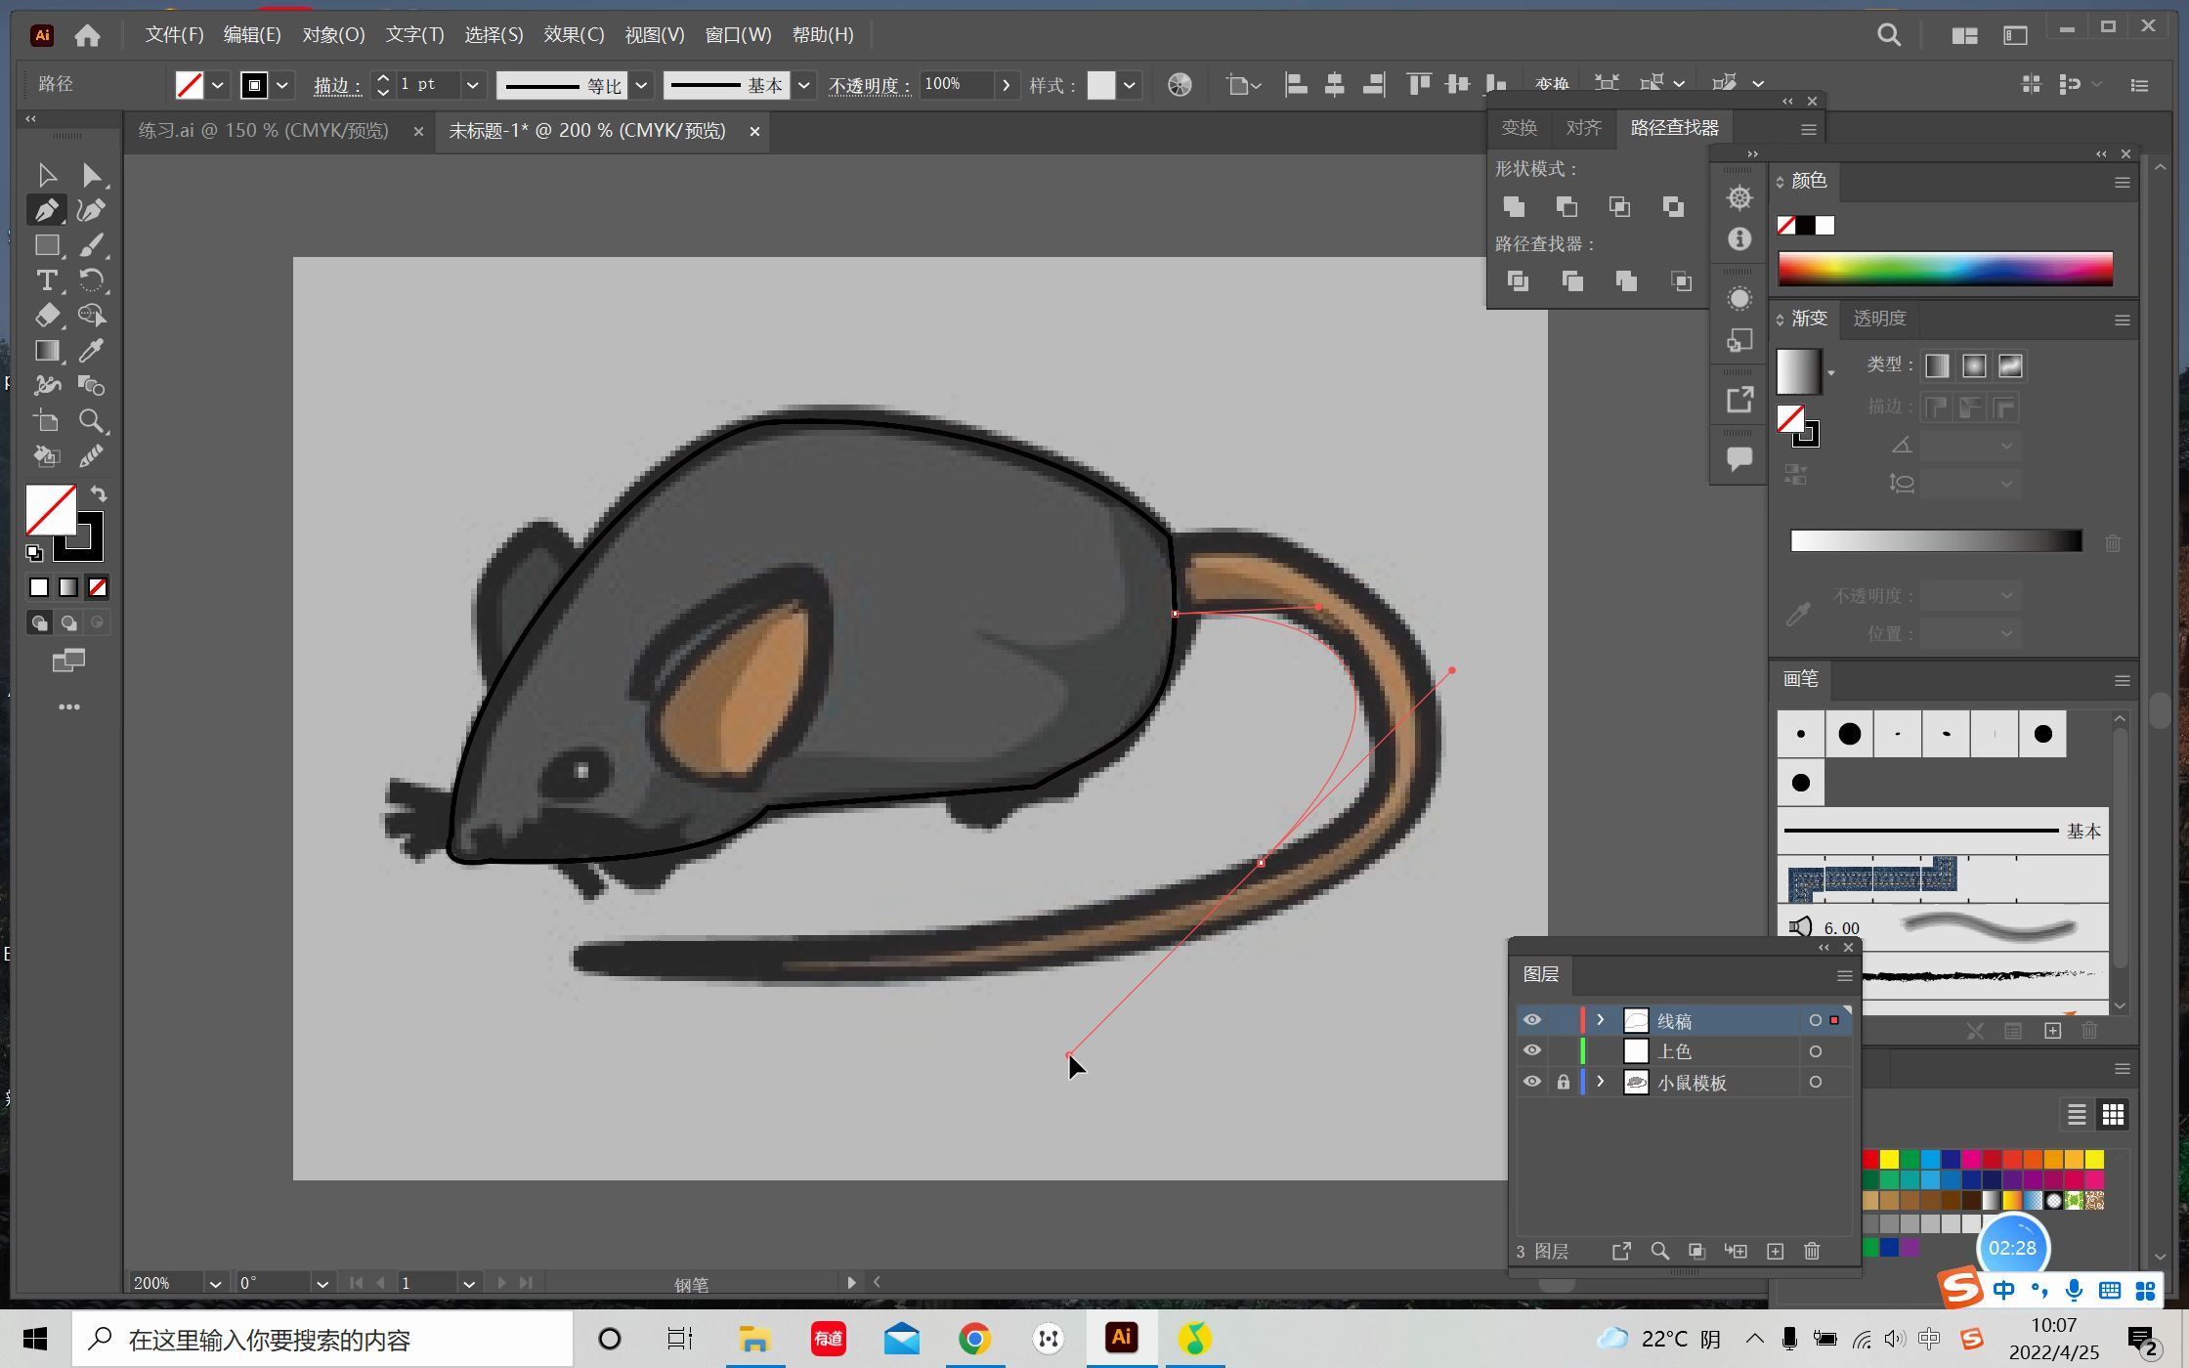Image resolution: width=2189 pixels, height=1368 pixels.
Task: Expand the 线稿 layer contents
Action: coord(1601,1020)
